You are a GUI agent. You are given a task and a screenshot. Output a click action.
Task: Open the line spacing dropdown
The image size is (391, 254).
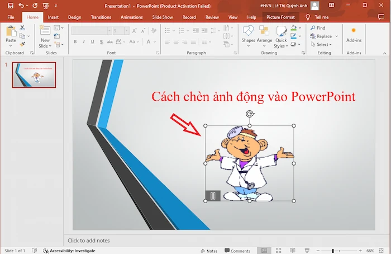215,30
